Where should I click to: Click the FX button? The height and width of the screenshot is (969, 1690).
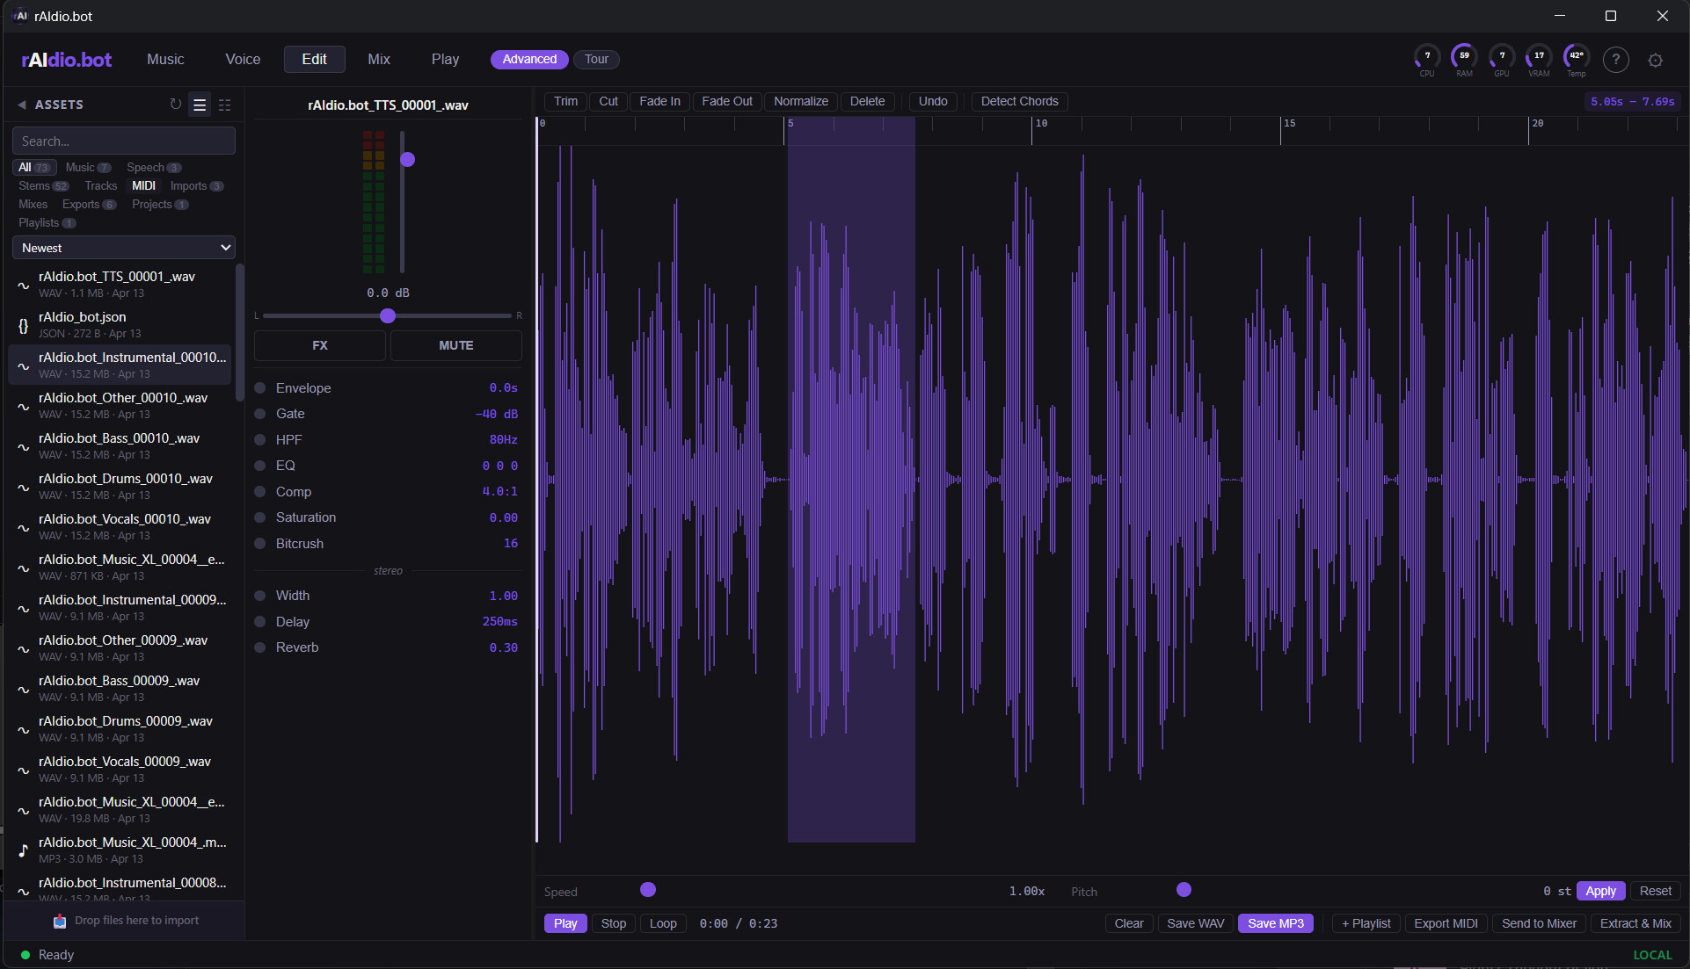tap(320, 346)
